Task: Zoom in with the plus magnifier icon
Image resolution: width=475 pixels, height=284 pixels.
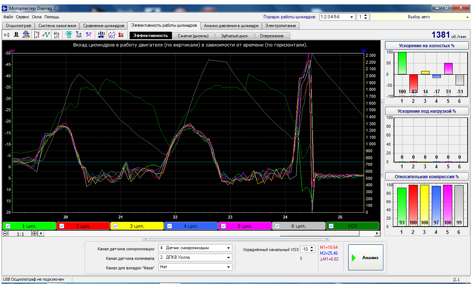Action: coord(34,233)
